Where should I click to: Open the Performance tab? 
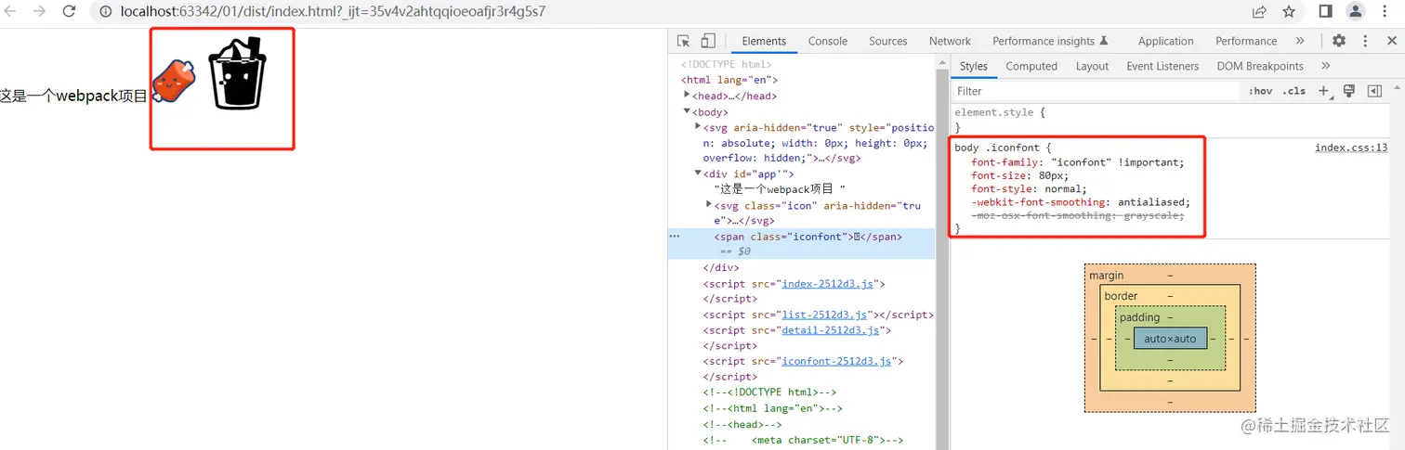click(x=1246, y=41)
